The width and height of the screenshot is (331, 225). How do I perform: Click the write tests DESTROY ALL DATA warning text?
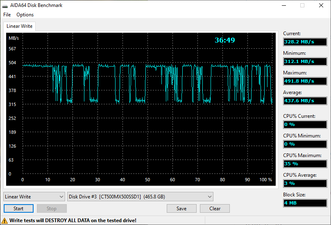[73, 220]
